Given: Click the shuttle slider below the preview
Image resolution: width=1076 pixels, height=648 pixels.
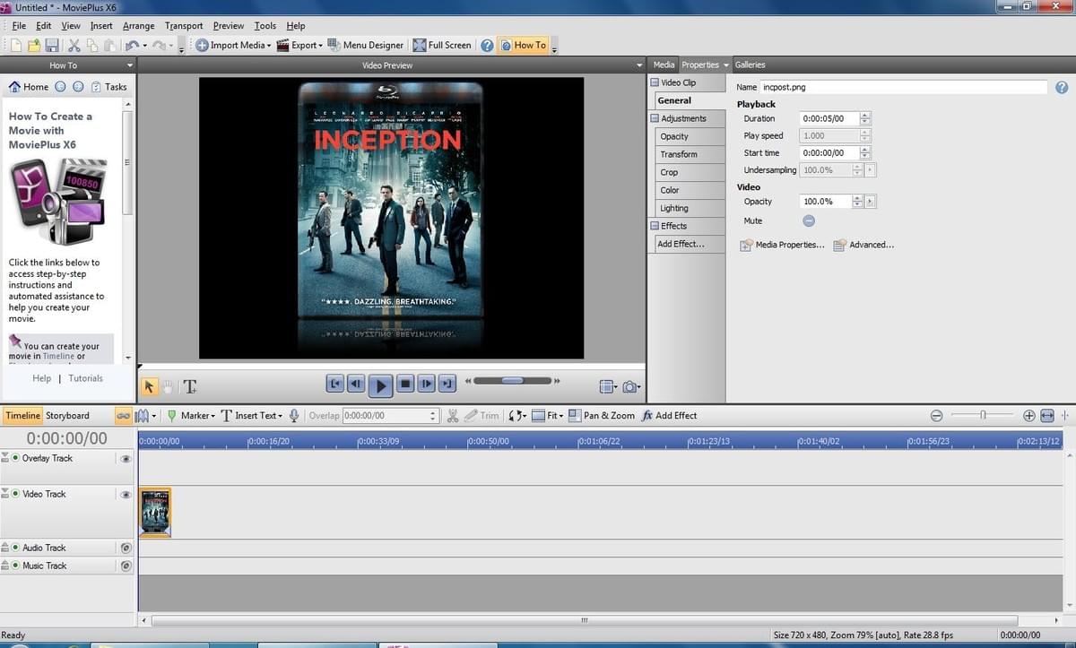Looking at the screenshot, I should pyautogui.click(x=512, y=381).
